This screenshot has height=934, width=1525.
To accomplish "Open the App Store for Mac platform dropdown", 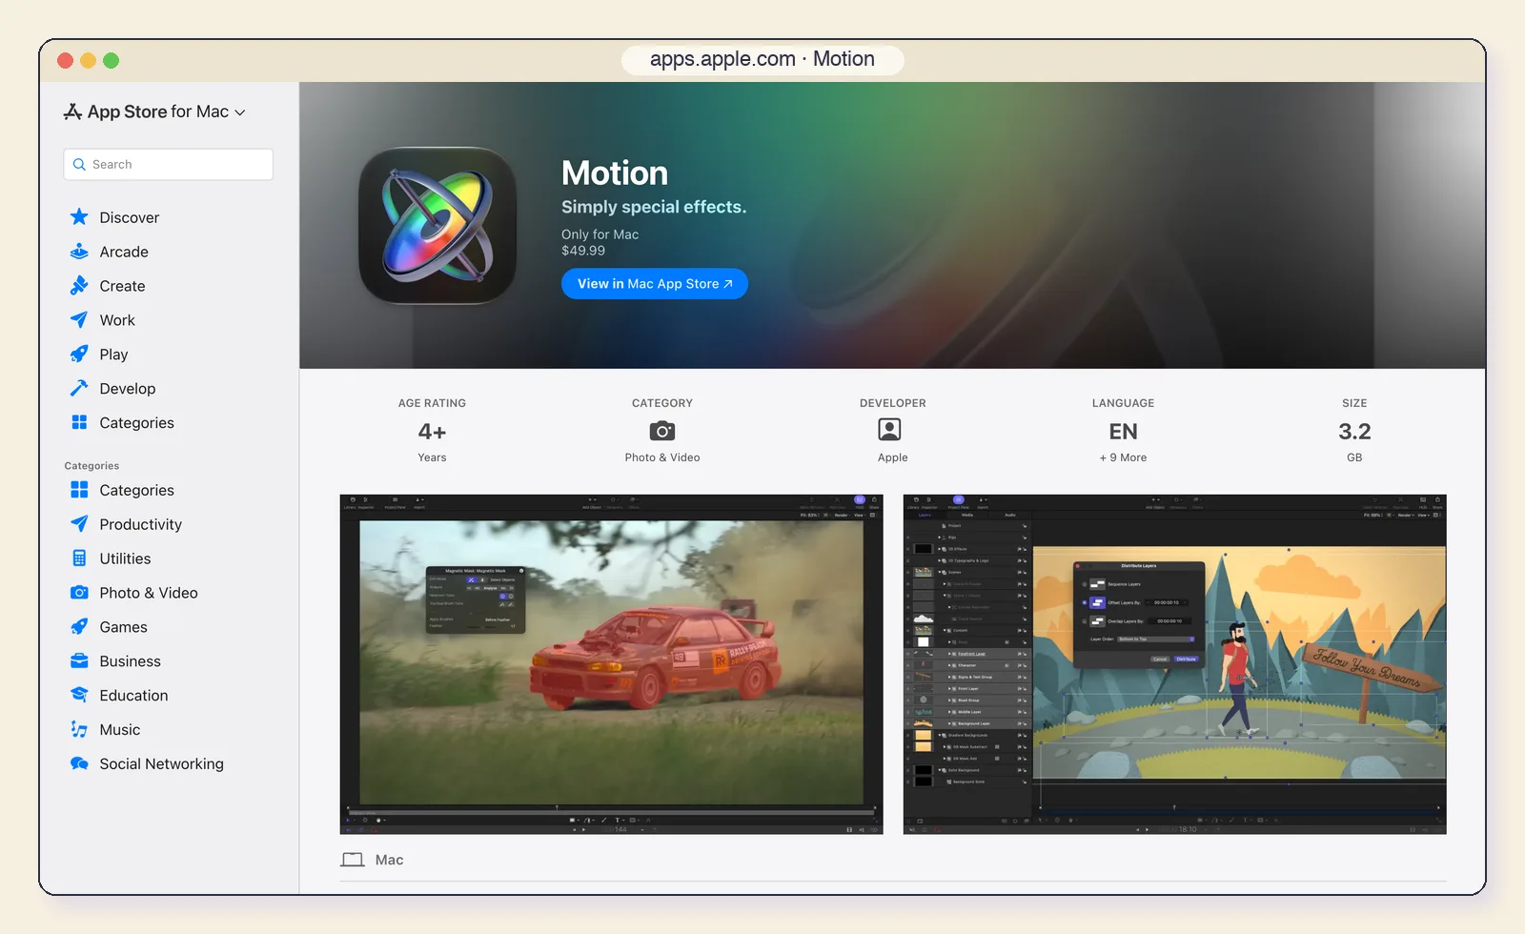I will 155,112.
